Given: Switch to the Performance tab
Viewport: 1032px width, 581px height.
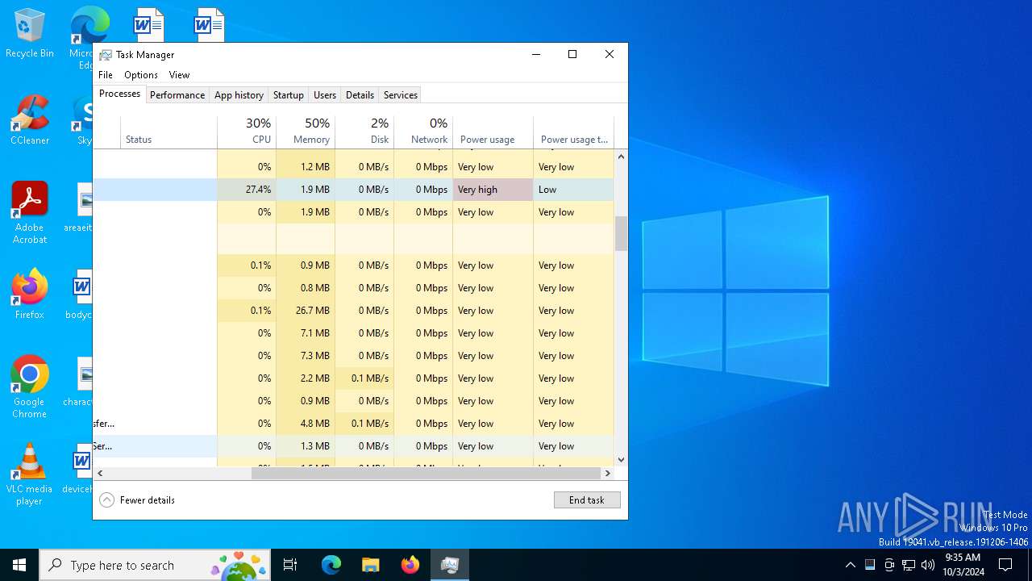Looking at the screenshot, I should tap(177, 95).
